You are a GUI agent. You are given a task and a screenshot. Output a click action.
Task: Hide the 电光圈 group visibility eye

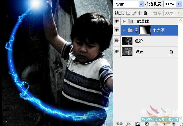click(x=116, y=30)
